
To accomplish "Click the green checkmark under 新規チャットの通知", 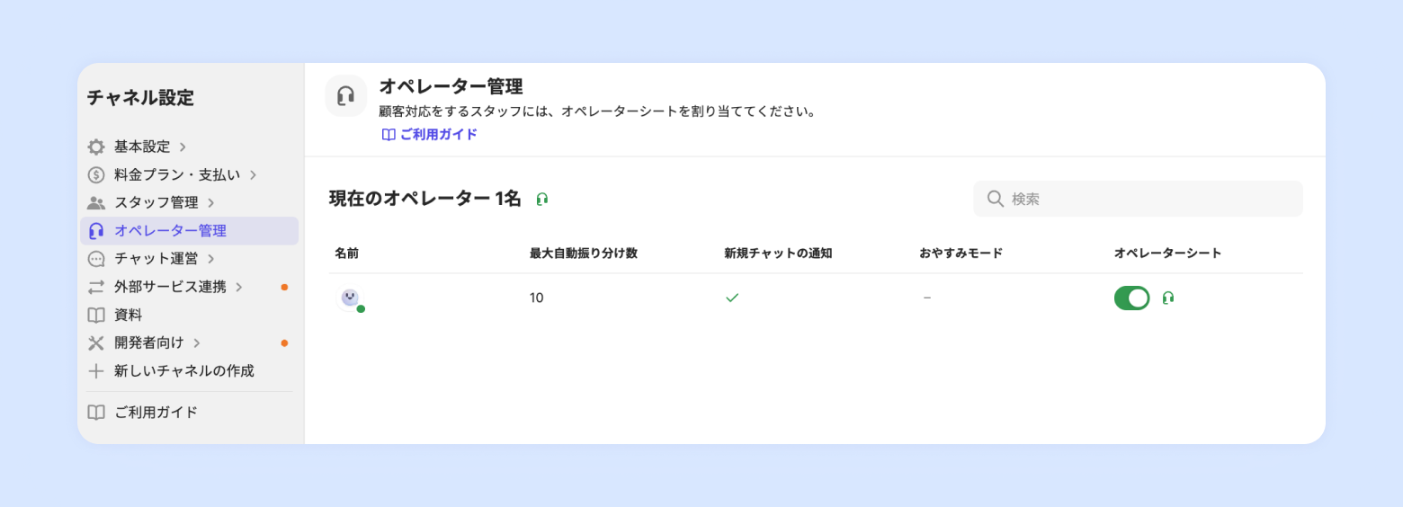I will [x=732, y=298].
